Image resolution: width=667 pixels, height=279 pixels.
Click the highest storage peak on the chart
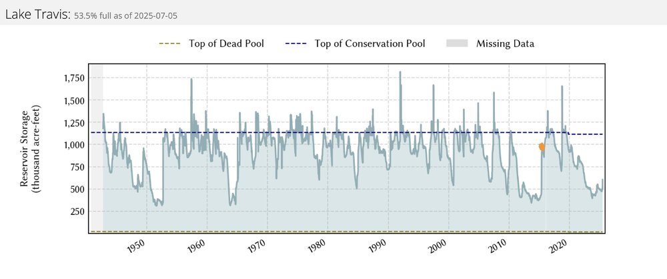[400, 72]
